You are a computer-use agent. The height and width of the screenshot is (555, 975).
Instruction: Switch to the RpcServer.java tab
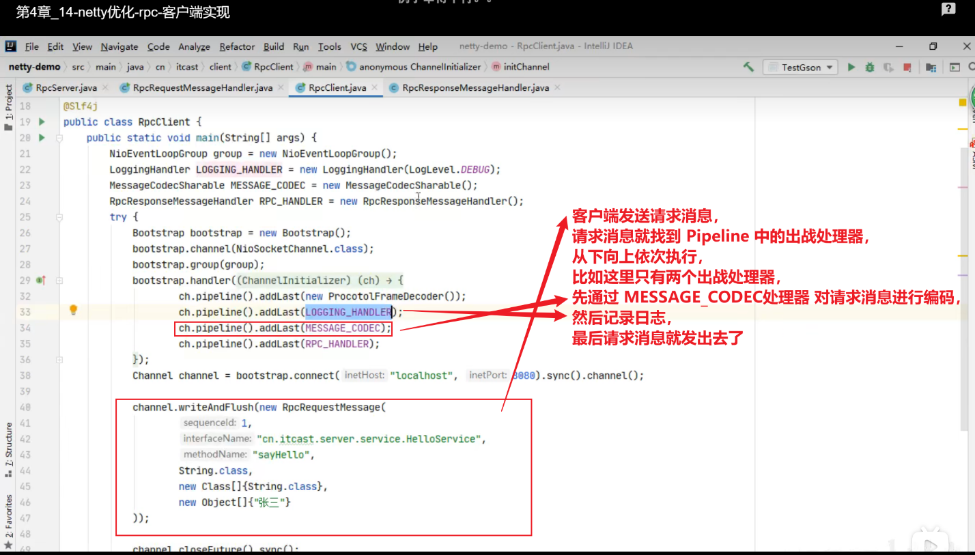[x=66, y=88]
